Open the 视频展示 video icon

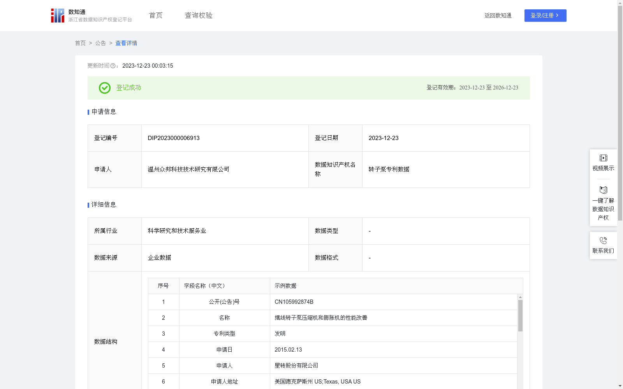tap(603, 158)
